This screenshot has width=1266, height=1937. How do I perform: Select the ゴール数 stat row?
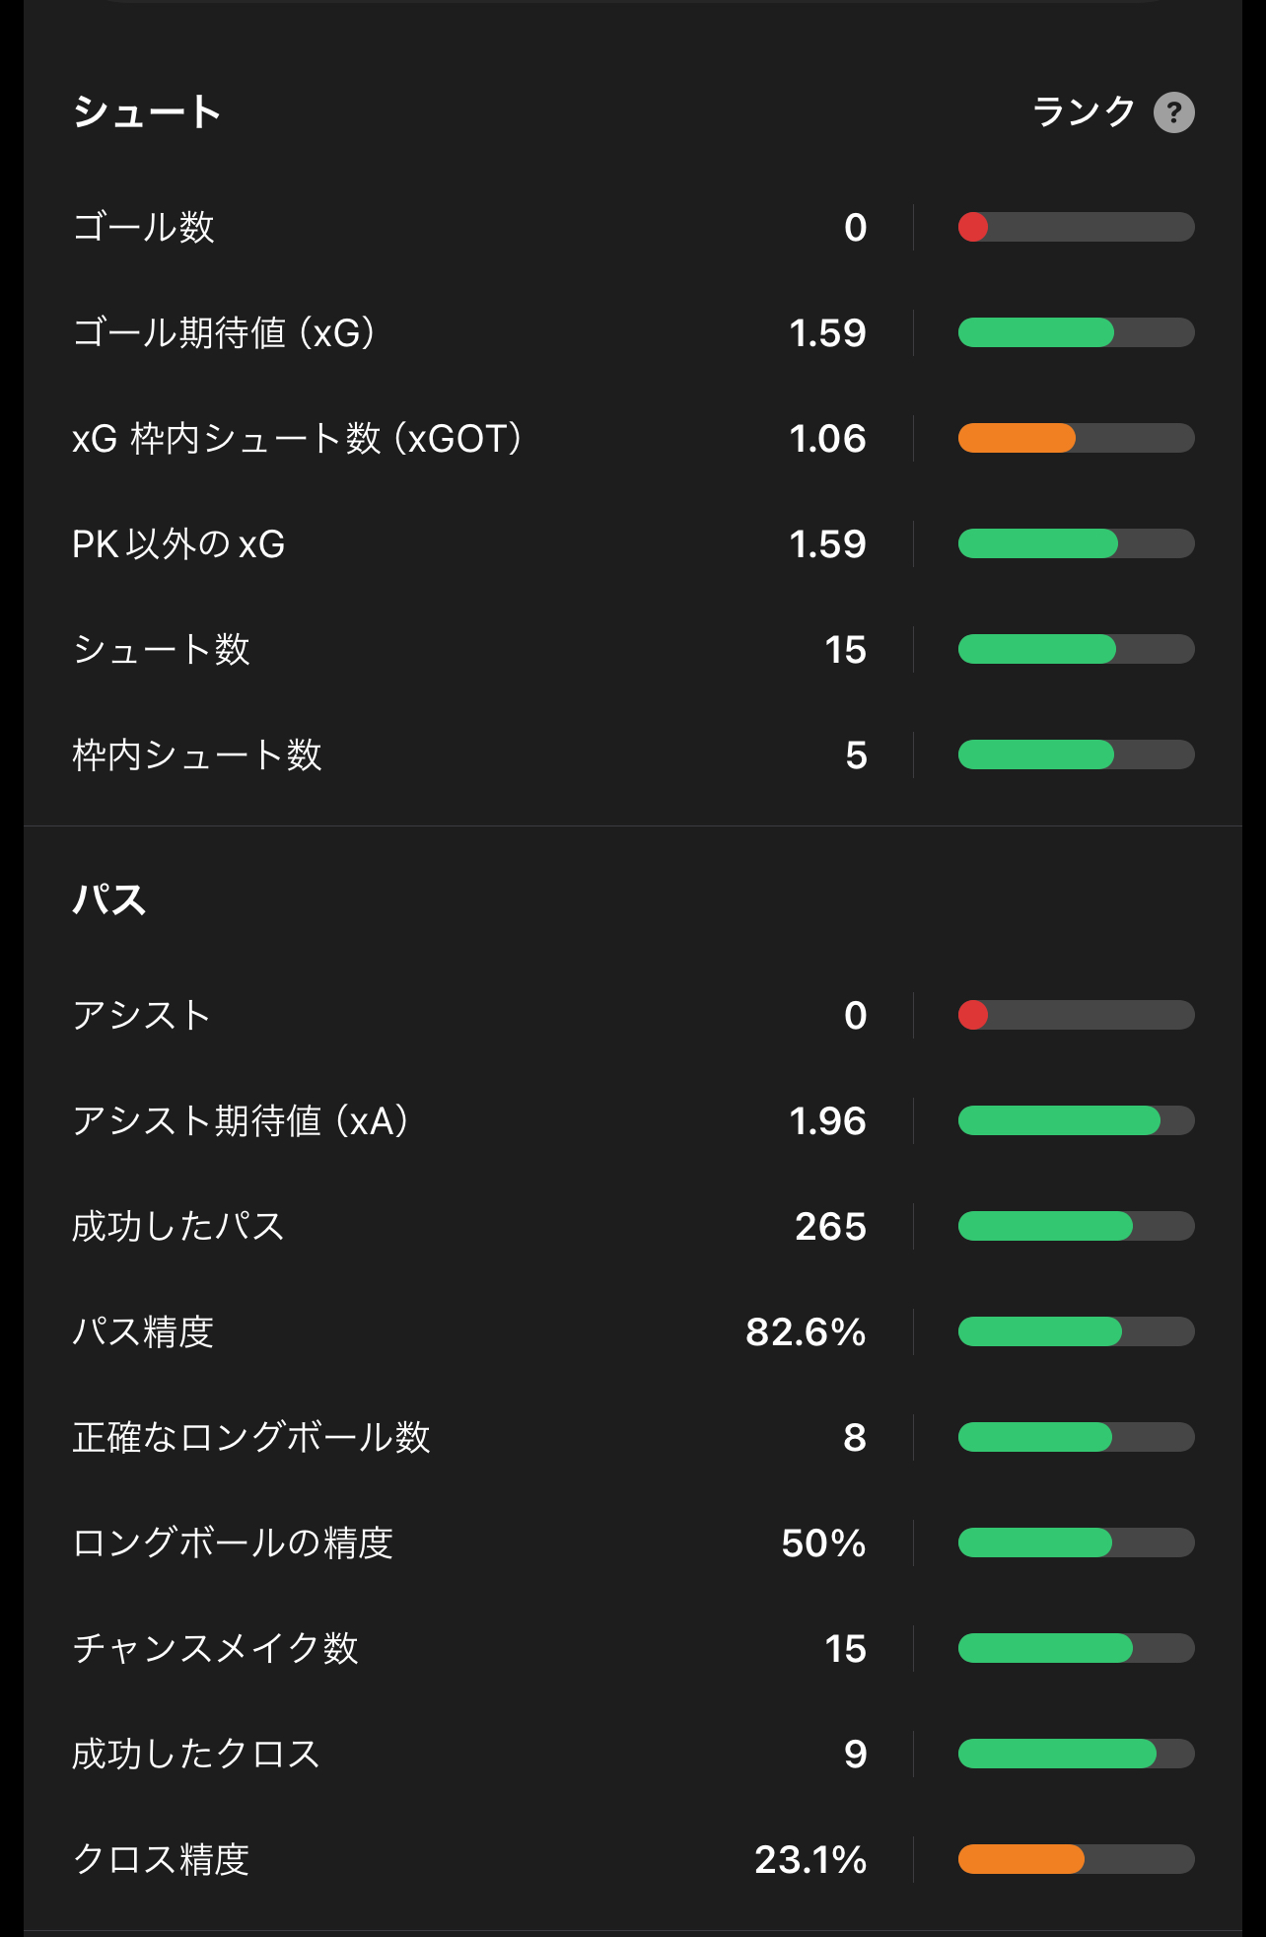[633, 227]
